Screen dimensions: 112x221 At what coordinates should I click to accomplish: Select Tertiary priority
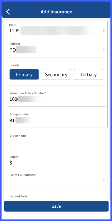(x=89, y=74)
